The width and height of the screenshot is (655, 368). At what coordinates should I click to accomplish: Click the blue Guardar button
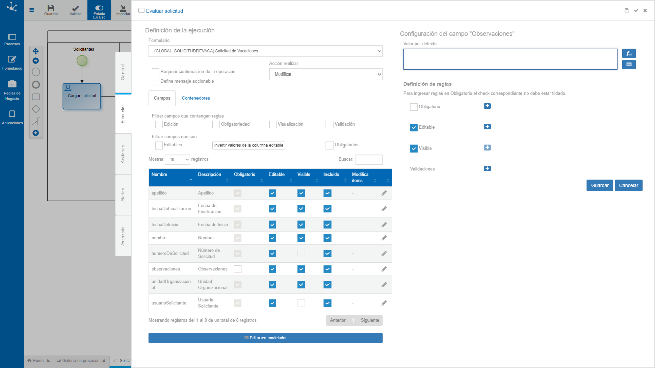pyautogui.click(x=600, y=185)
